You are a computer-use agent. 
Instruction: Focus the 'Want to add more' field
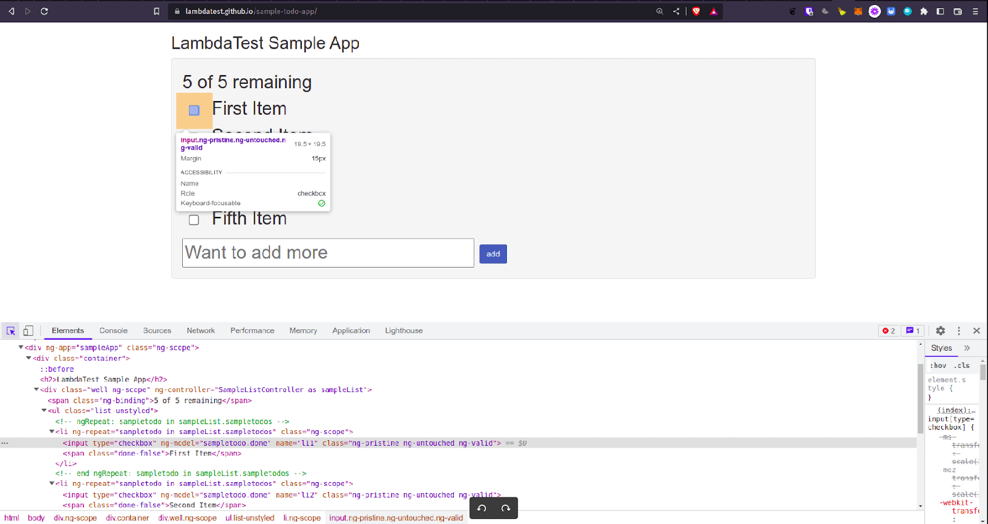pyautogui.click(x=328, y=253)
